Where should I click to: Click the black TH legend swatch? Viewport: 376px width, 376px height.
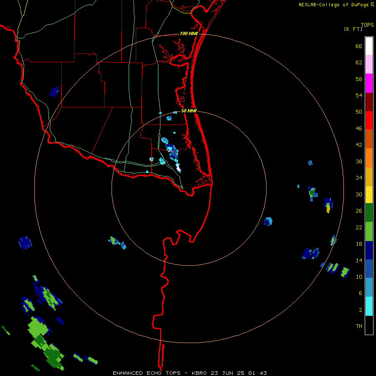coord(369,325)
